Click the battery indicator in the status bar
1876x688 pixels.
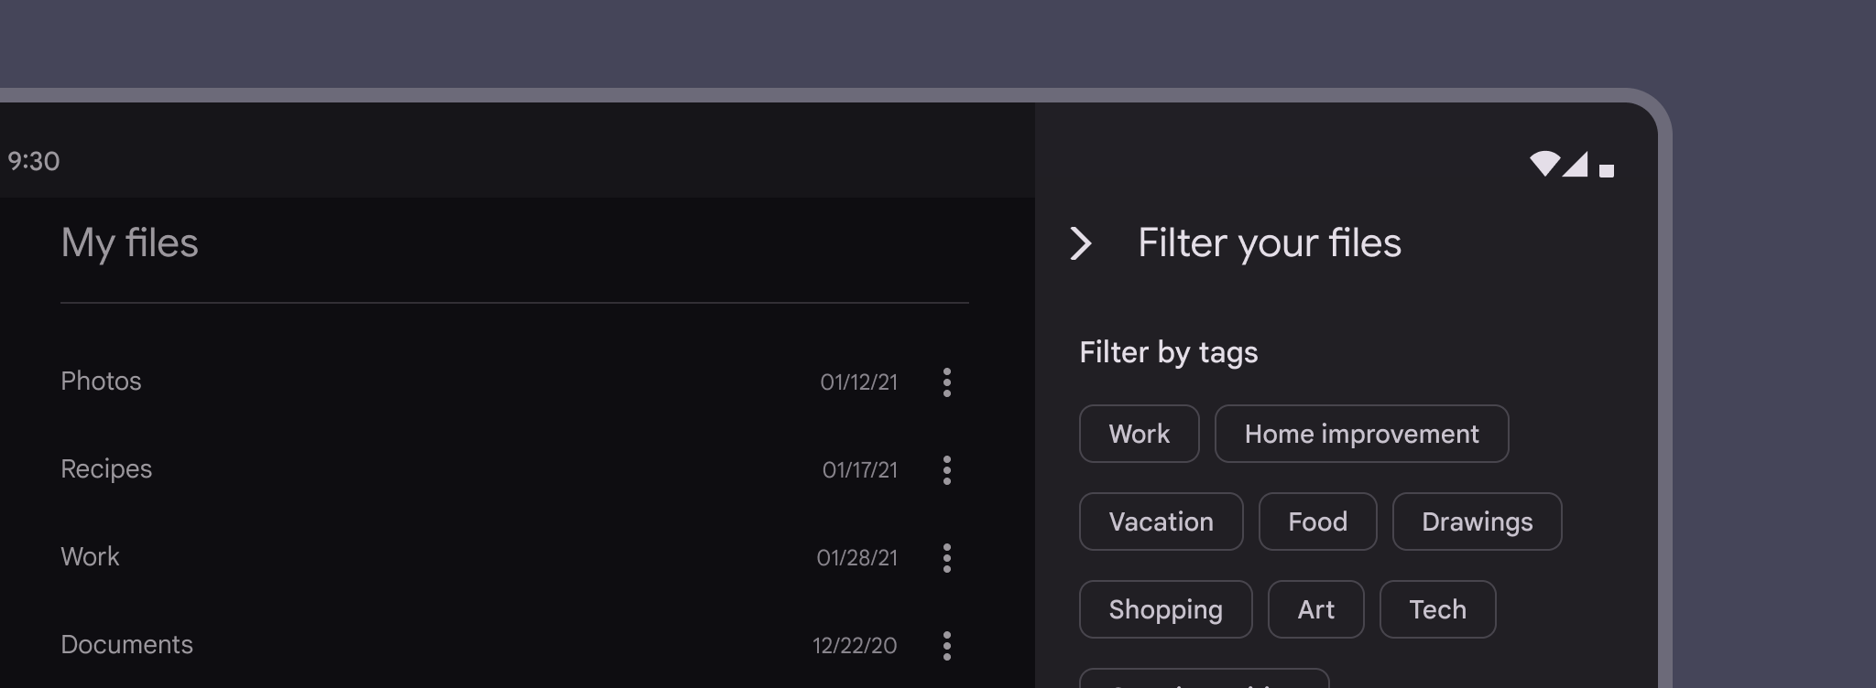(x=1606, y=169)
